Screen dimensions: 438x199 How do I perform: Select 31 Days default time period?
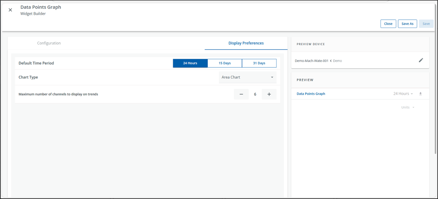[x=259, y=63]
